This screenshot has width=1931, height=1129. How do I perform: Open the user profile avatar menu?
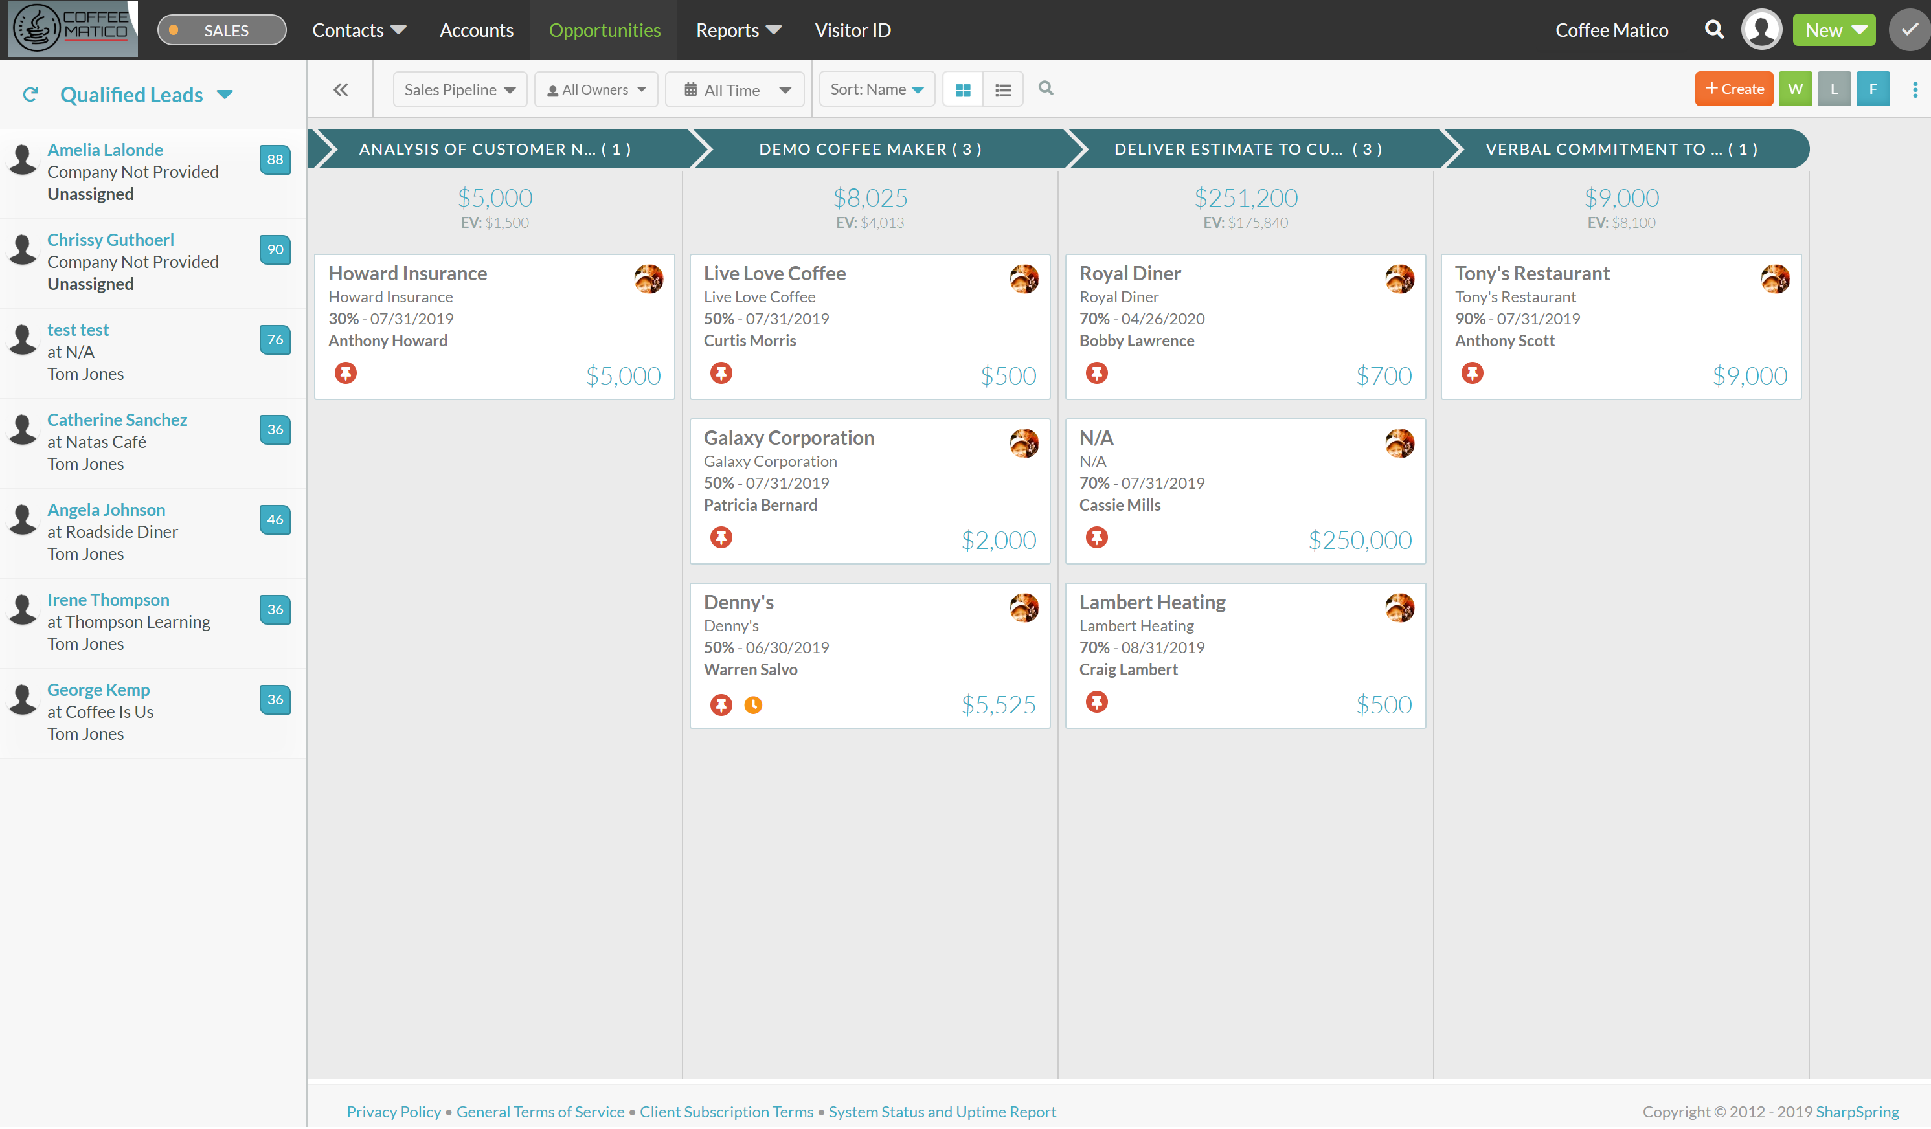pos(1760,30)
